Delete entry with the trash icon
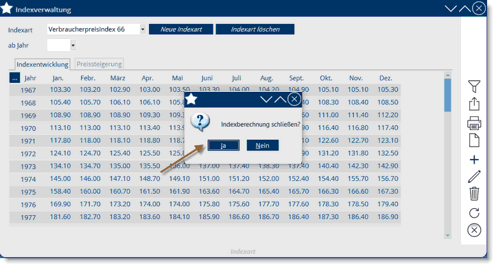The image size is (494, 265). 474,194
